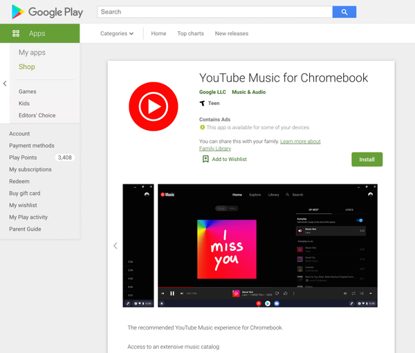Click the device availability info icon

[x=203, y=127]
